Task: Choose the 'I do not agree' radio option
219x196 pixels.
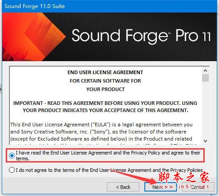Action: pos(12,170)
